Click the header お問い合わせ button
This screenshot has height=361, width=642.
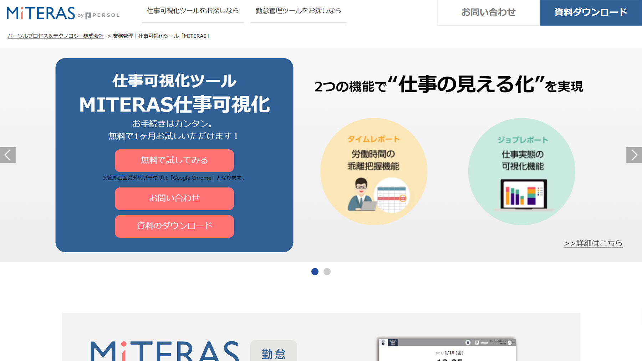click(x=489, y=12)
